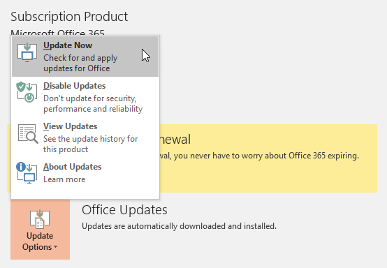The width and height of the screenshot is (387, 268).
Task: Click 'See the update history' description
Action: (x=91, y=144)
